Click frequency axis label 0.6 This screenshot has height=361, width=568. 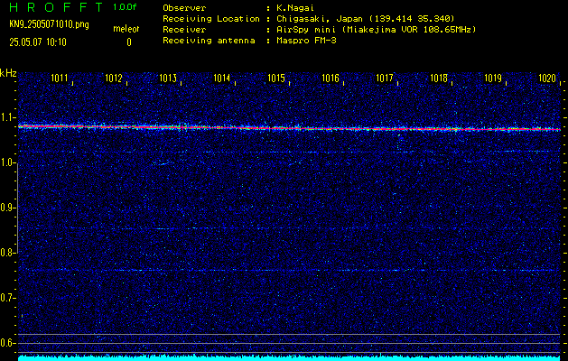pyautogui.click(x=7, y=343)
